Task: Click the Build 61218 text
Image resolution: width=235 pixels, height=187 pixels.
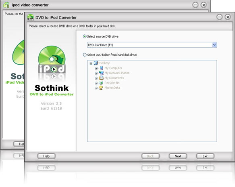Action: [51, 109]
